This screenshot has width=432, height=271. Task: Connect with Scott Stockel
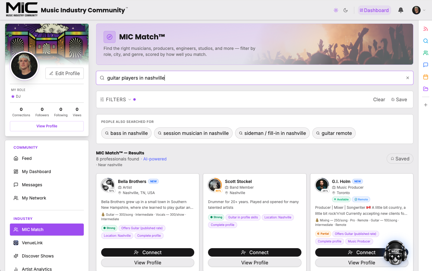[255, 252]
